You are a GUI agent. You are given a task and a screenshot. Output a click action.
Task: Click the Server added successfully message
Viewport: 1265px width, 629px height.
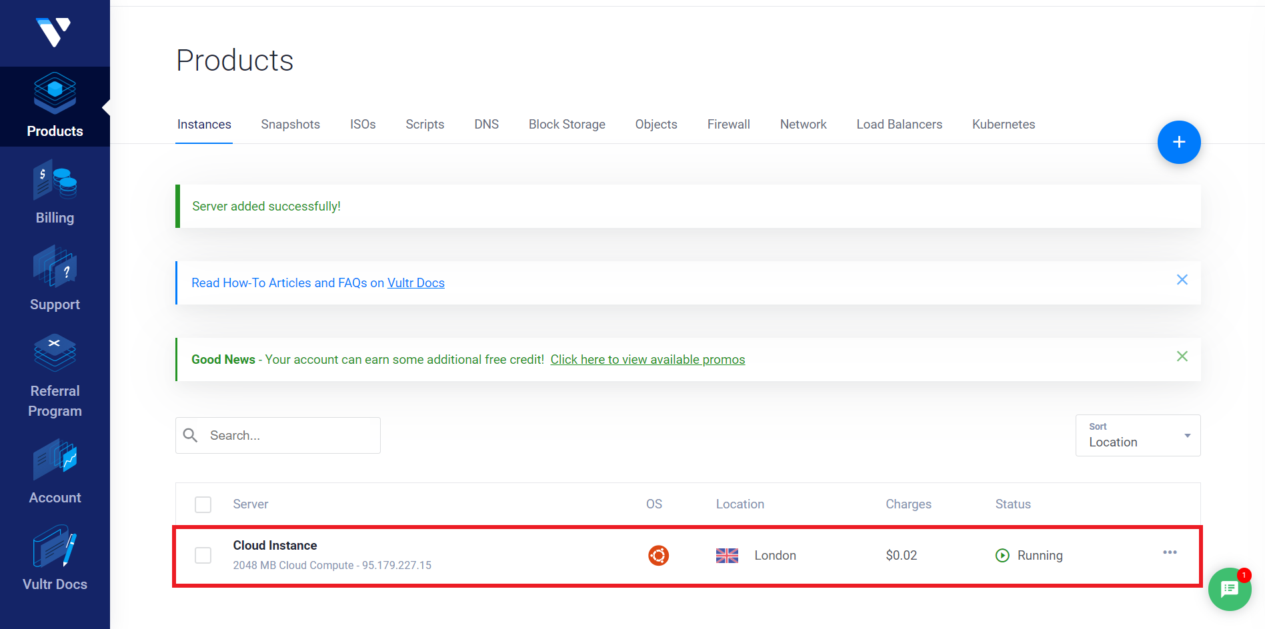tap(266, 207)
